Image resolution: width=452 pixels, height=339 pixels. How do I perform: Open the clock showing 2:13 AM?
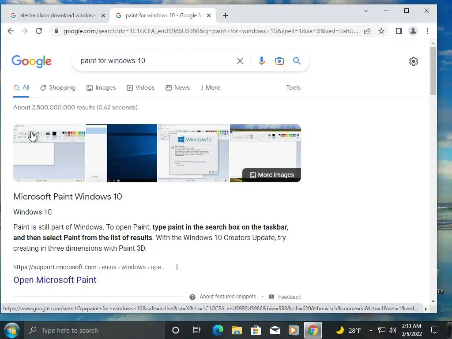point(412,330)
